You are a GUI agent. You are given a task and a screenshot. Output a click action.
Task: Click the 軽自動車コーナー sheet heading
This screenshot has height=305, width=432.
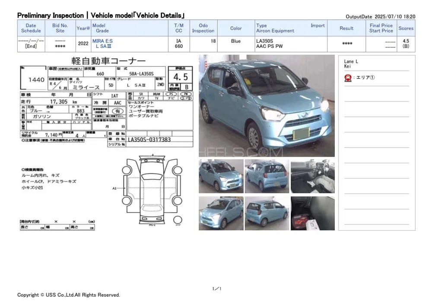(x=108, y=61)
